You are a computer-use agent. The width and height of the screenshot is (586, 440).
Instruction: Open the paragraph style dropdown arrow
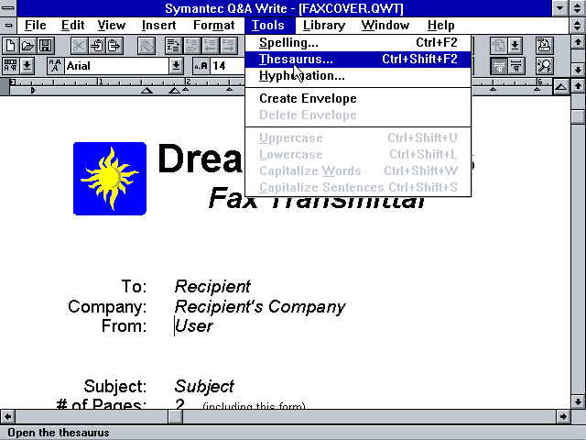coord(27,66)
